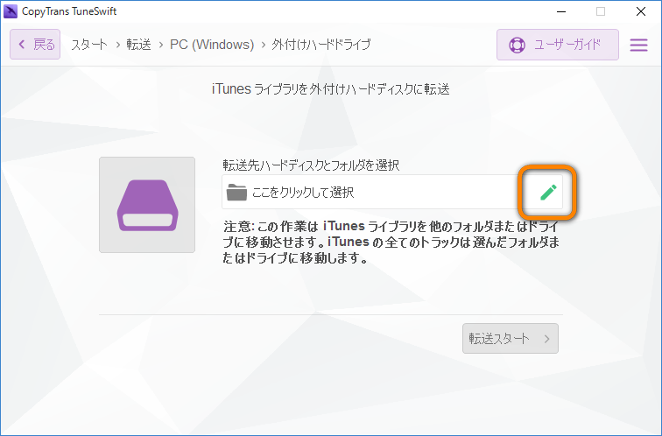Click heading iTunes ライブラリを外付けハードディスクに転送
This screenshot has width=662, height=436.
click(331, 89)
